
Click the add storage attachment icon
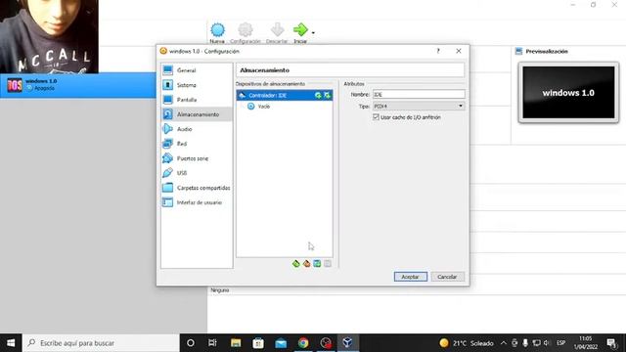click(317, 263)
